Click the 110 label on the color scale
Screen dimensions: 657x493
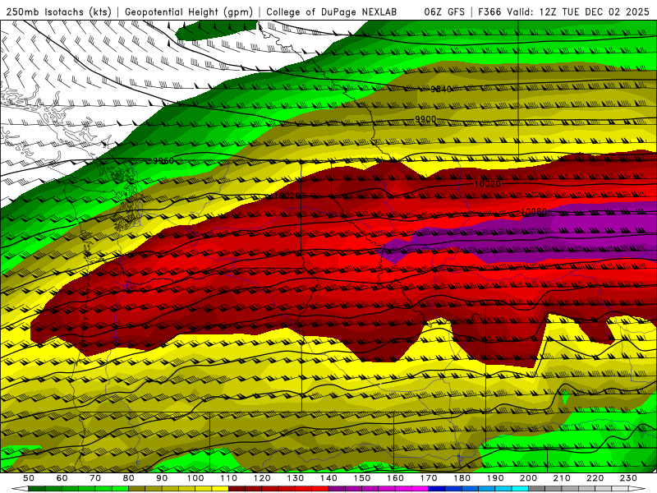pos(228,478)
